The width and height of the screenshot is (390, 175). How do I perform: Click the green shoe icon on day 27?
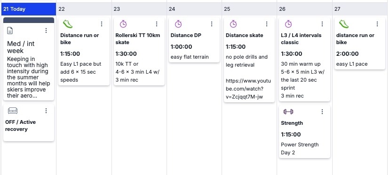344,24
